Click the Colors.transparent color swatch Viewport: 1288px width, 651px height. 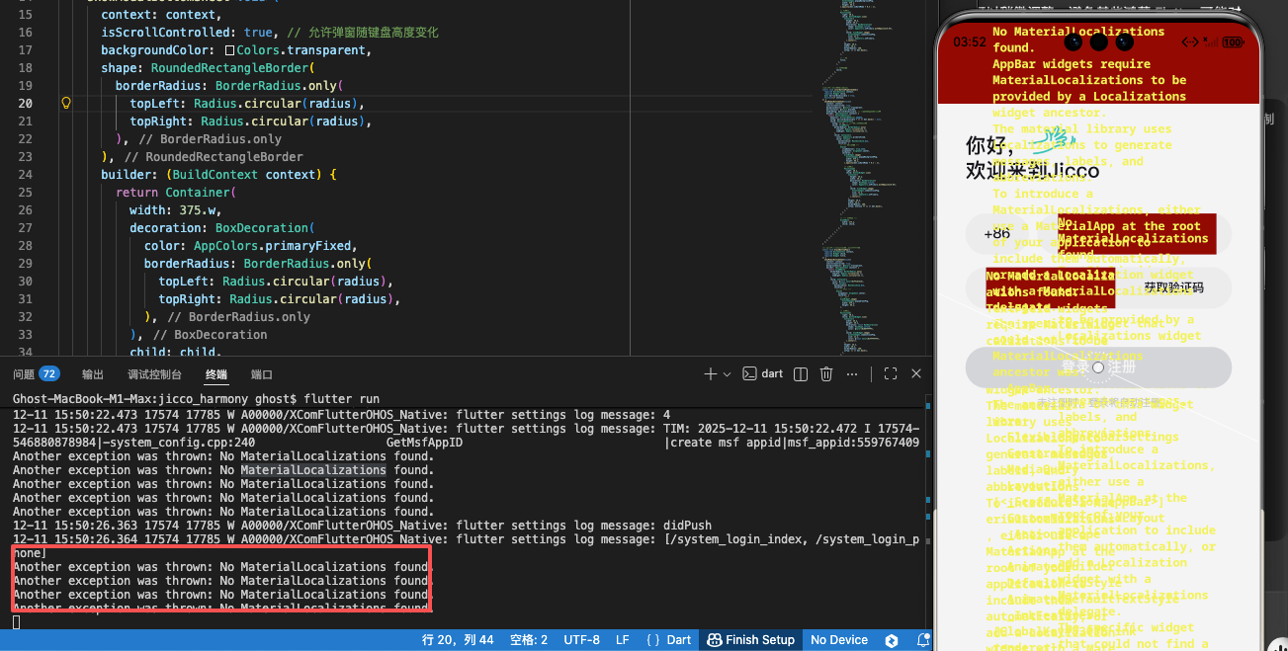pos(230,50)
